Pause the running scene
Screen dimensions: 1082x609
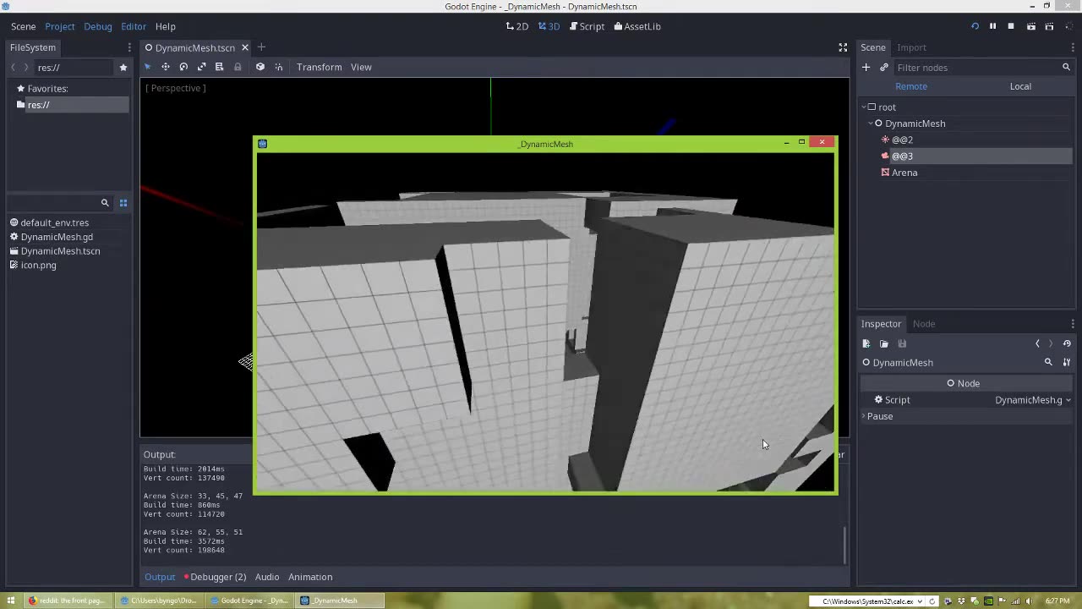coord(993,26)
